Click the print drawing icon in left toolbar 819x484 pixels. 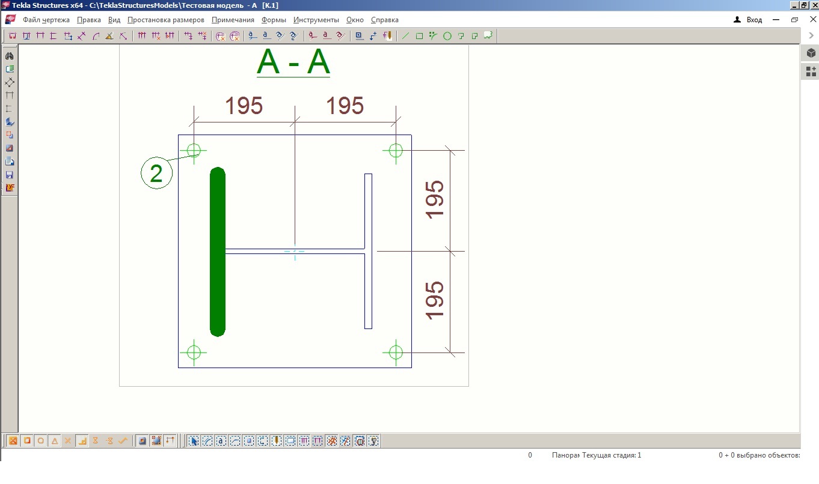click(10, 162)
